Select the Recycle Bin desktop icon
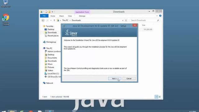 click(6, 4)
